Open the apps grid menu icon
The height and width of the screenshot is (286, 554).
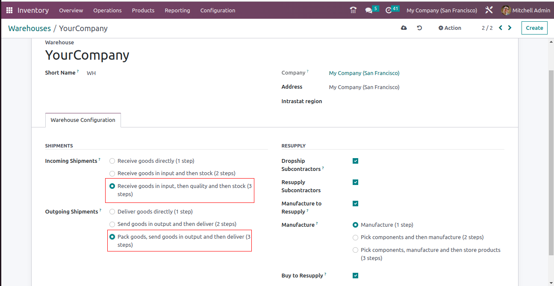click(x=9, y=10)
